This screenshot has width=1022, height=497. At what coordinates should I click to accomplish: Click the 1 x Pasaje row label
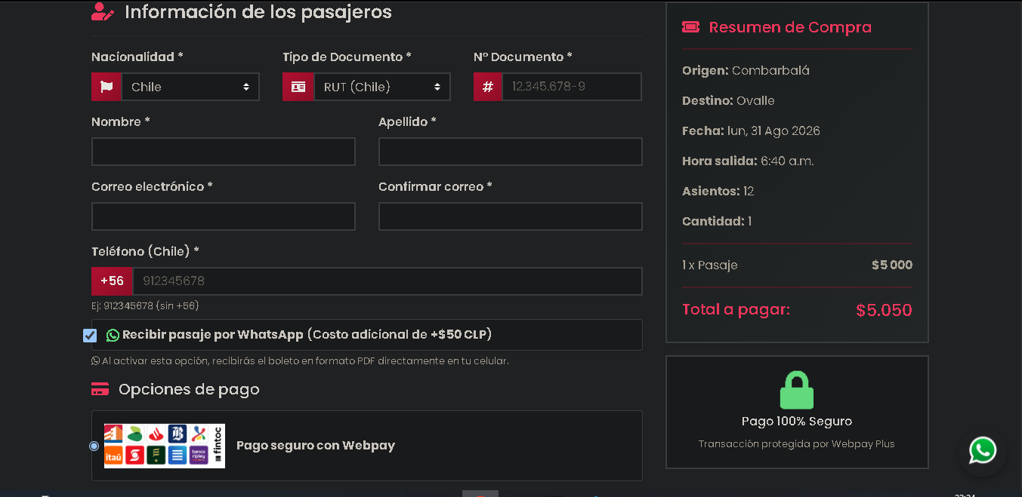[x=710, y=265]
